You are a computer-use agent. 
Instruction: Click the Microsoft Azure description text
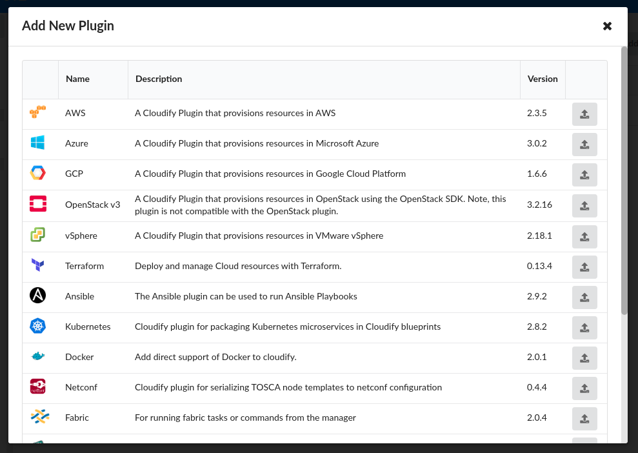coord(257,143)
